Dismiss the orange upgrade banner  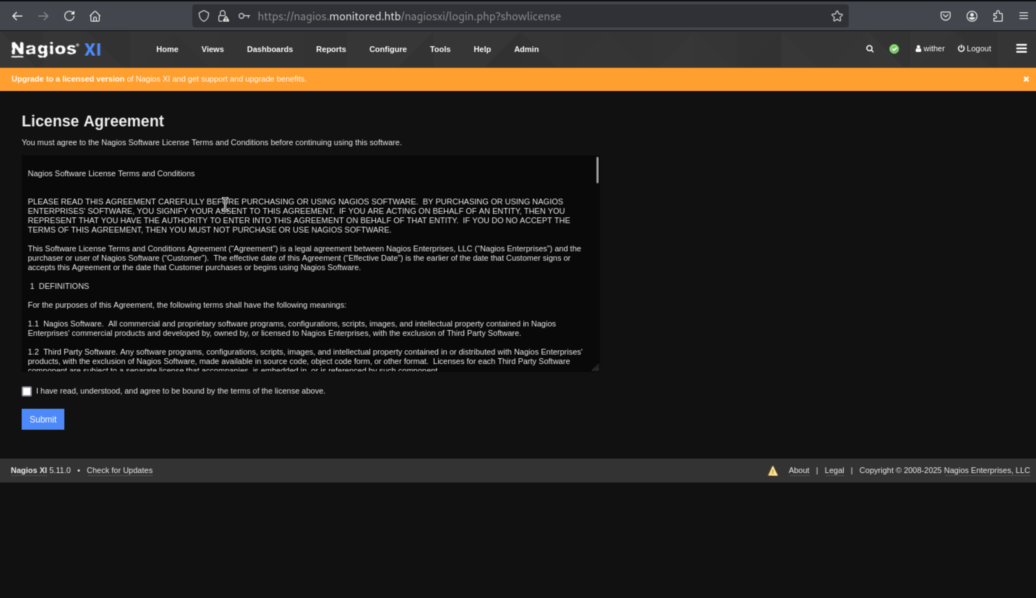(x=1026, y=79)
